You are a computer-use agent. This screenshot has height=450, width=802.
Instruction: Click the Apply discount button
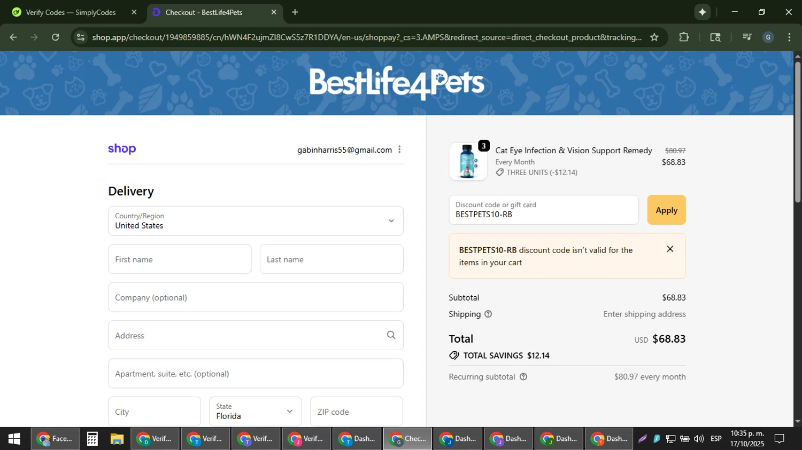(x=666, y=210)
